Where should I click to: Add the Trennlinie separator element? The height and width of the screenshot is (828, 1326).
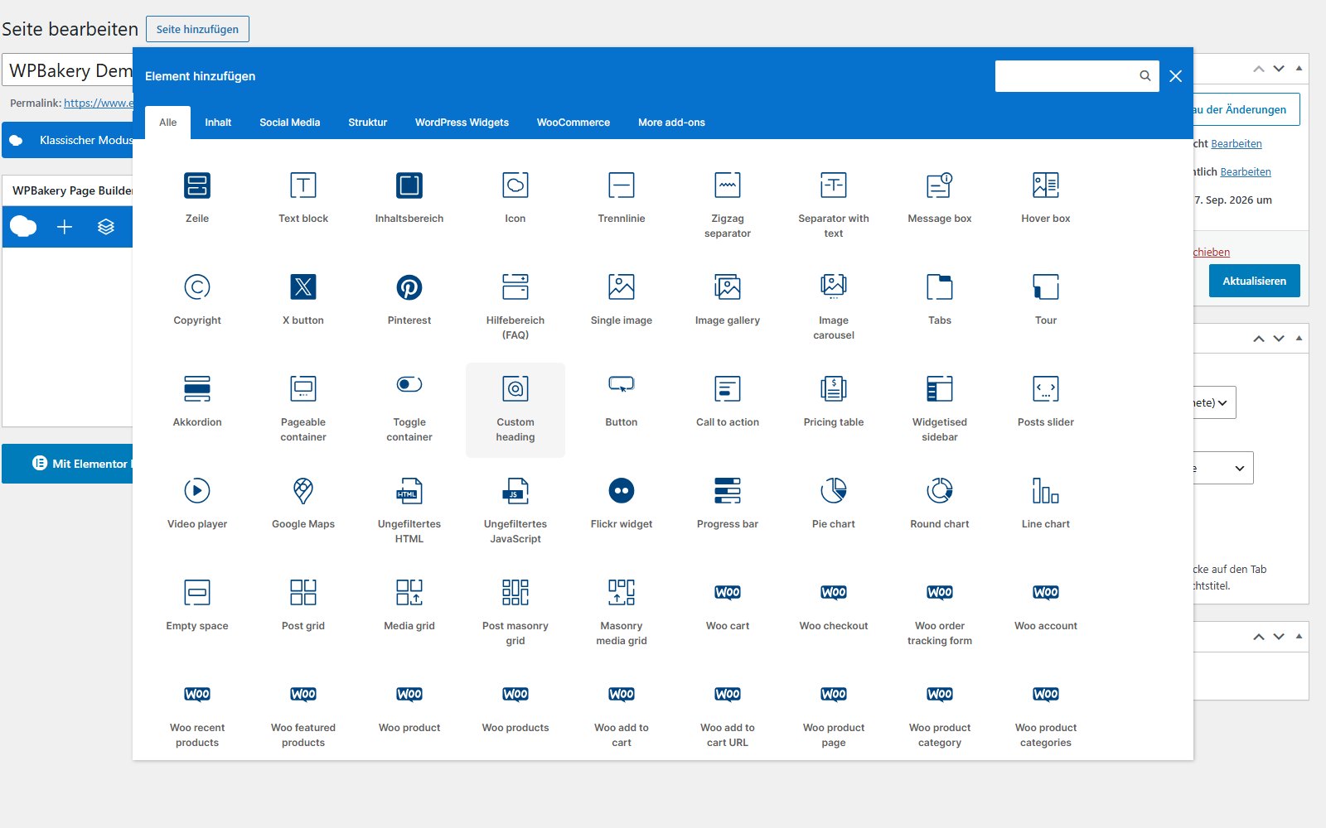622,198
